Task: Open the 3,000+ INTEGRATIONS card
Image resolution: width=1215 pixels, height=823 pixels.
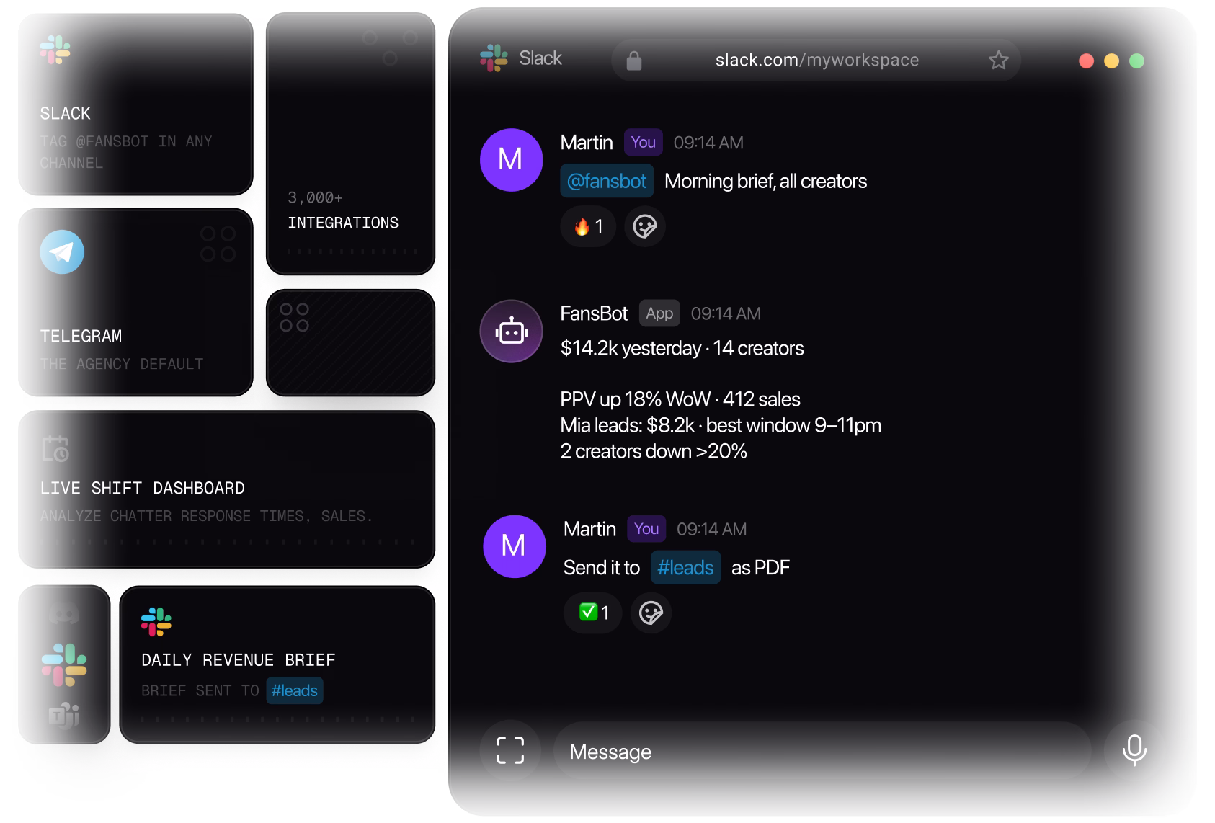Action: 350,143
